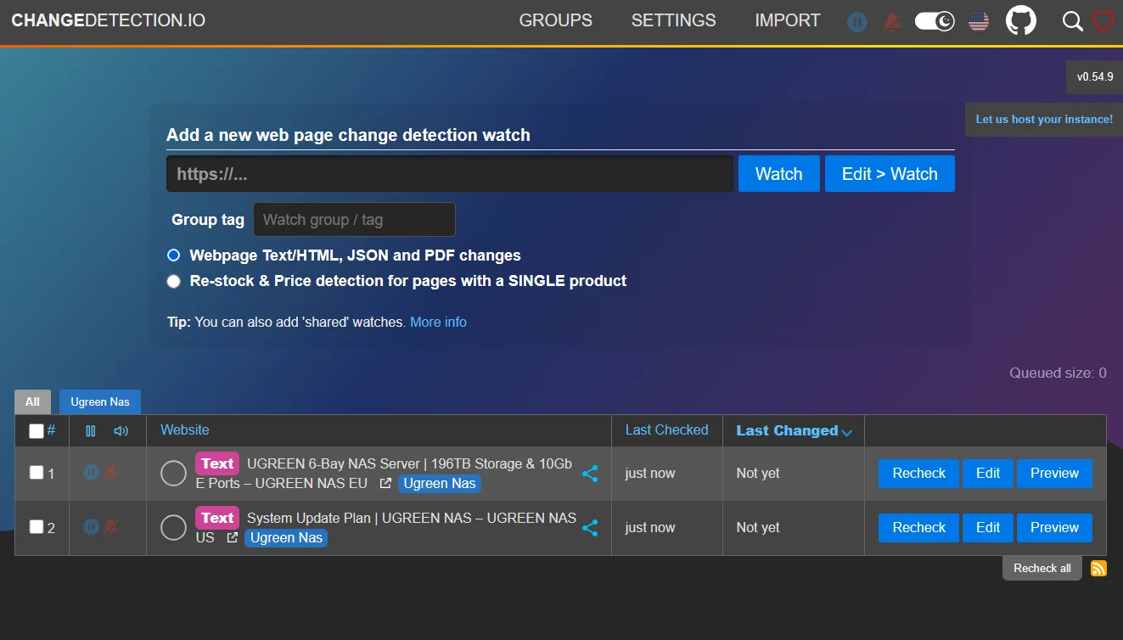Select Re-stock & Price detection option
The height and width of the screenshot is (640, 1123).
[x=174, y=281]
